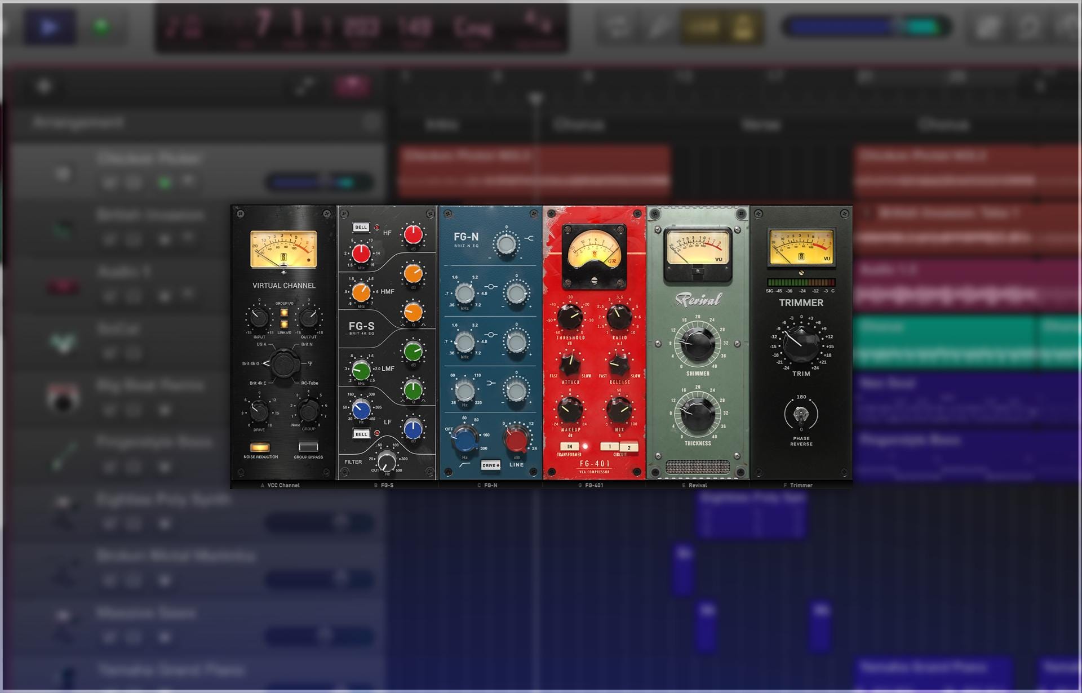The image size is (1082, 693).
Task: Click the INPUT knob on Virtual Channel
Action: click(259, 318)
